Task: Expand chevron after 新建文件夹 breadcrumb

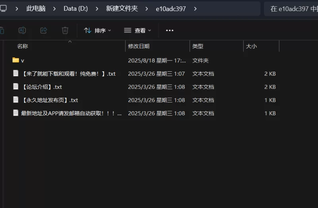Action: pyautogui.click(x=147, y=9)
